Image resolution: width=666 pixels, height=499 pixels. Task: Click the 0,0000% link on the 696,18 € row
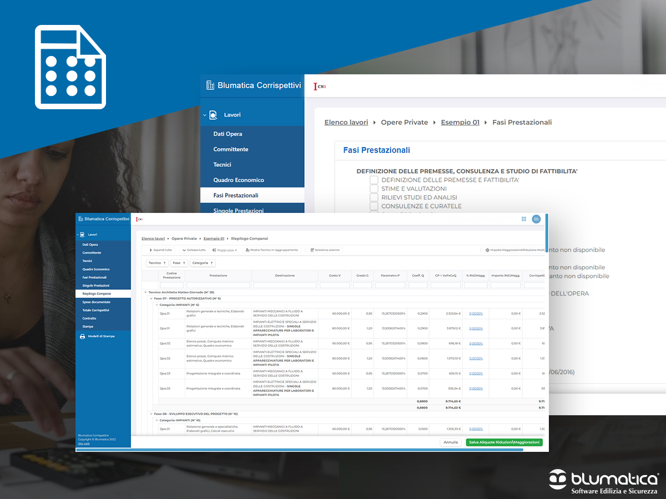(476, 343)
